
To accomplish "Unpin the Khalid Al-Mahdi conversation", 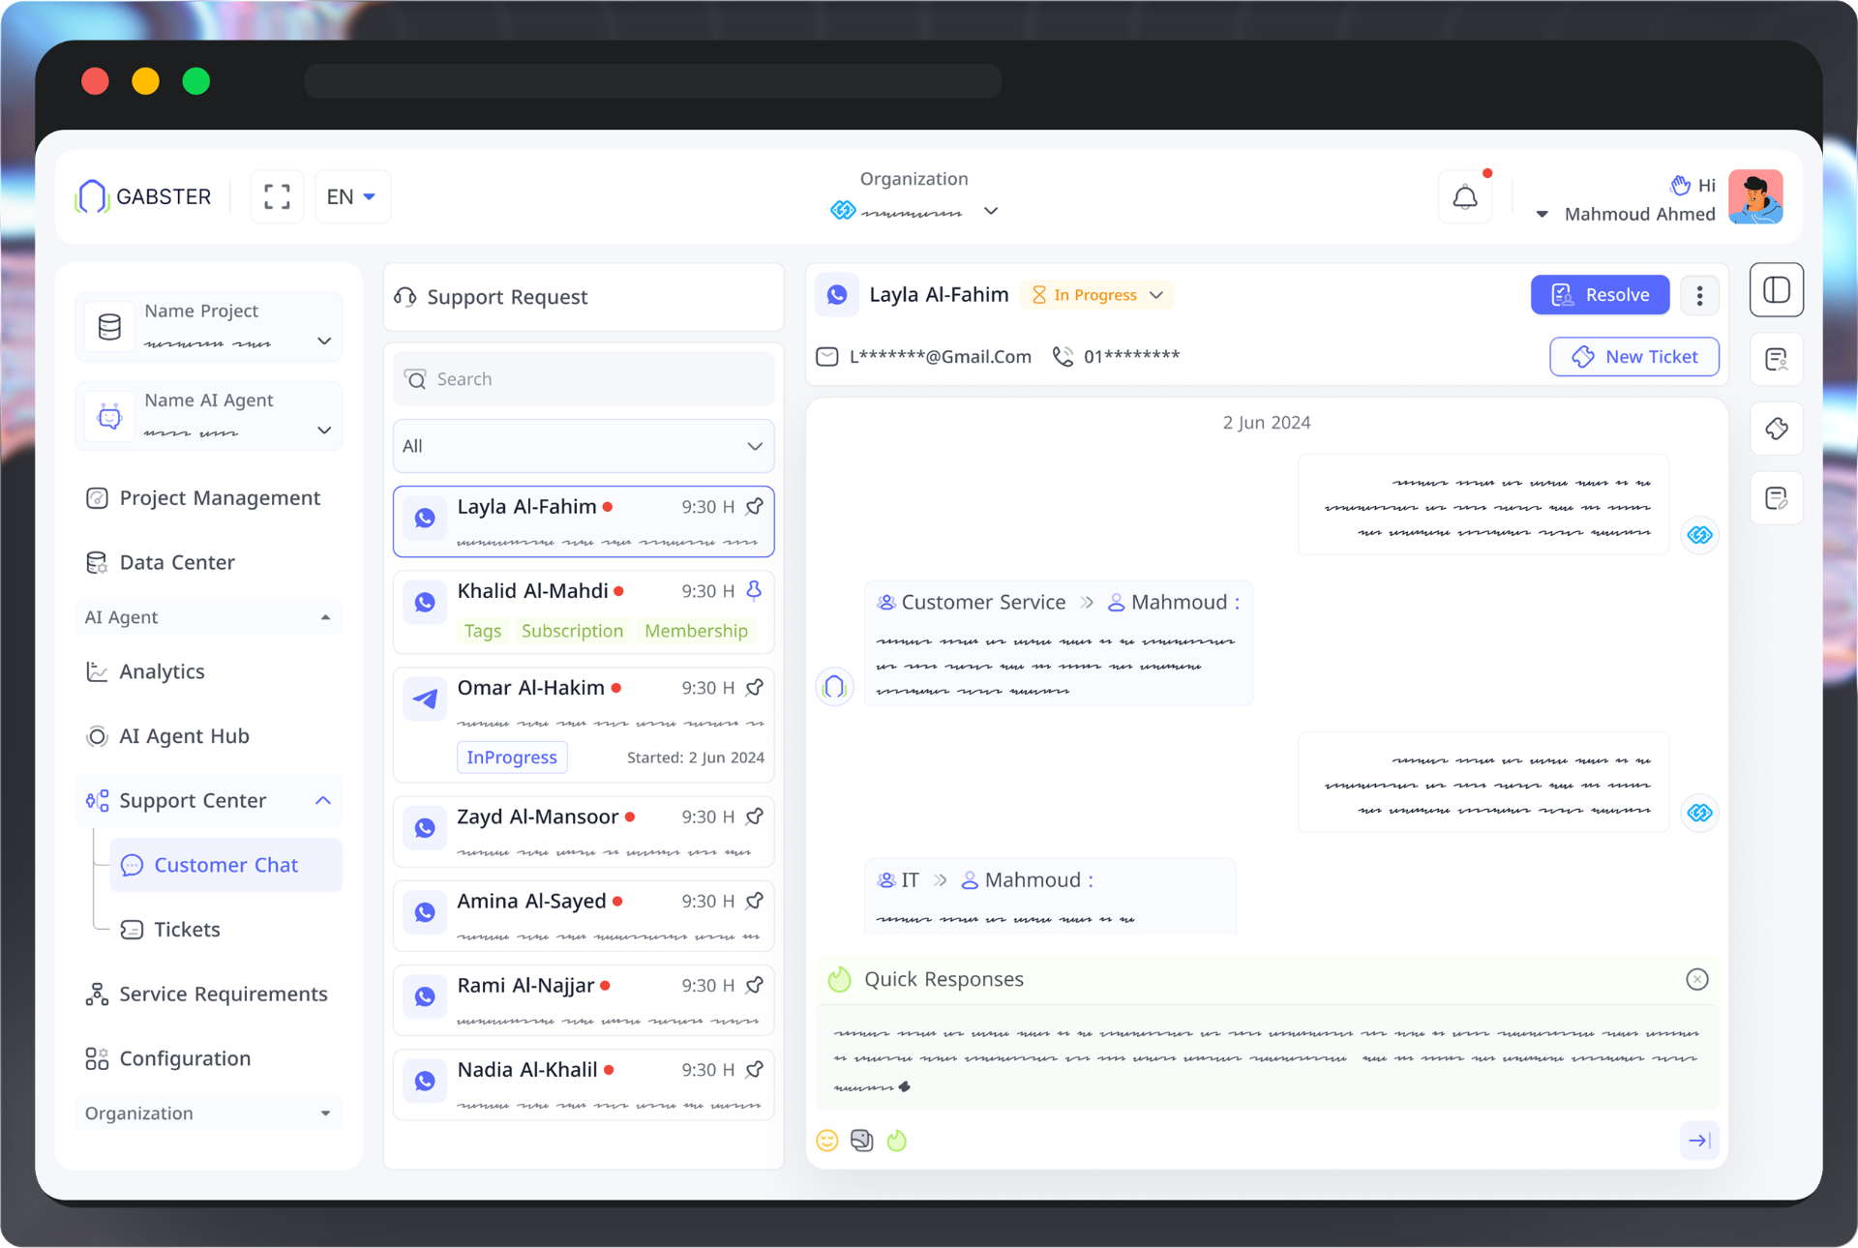I will pyautogui.click(x=755, y=590).
